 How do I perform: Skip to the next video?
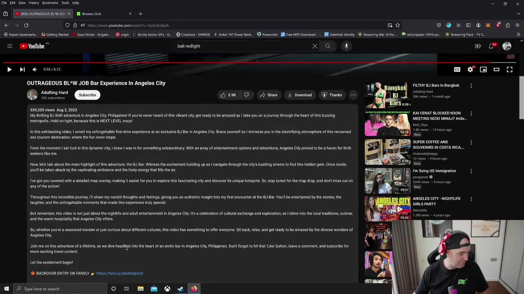22,69
